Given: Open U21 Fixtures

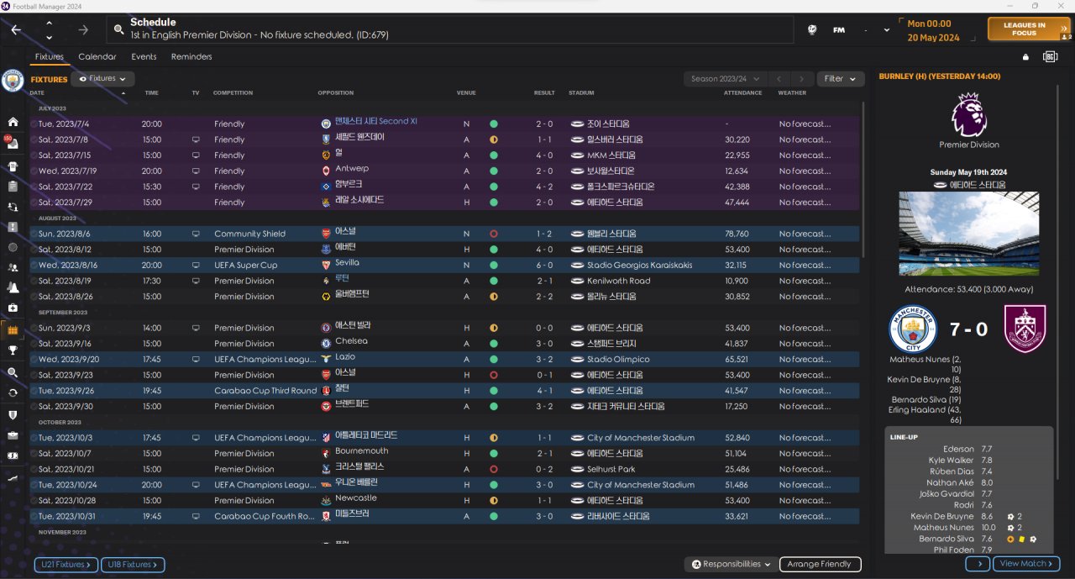Looking at the screenshot, I should pyautogui.click(x=66, y=565).
